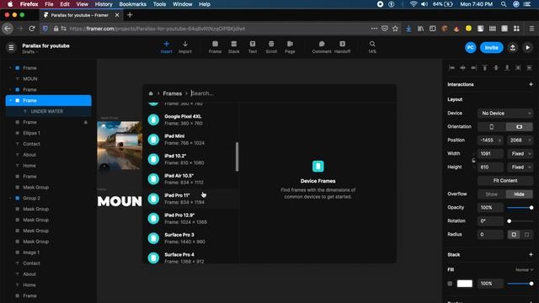The image size is (539, 303).
Task: Select uniform radius mode
Action: tap(514, 235)
